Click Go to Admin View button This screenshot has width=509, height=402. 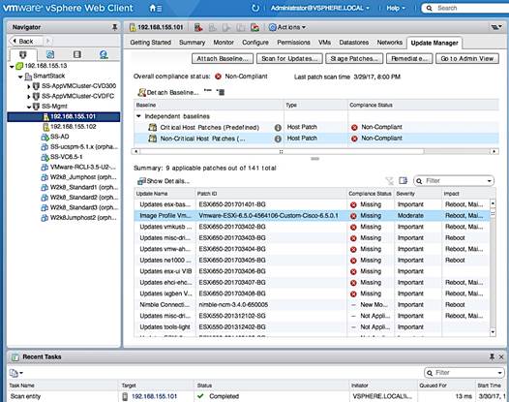tap(467, 59)
